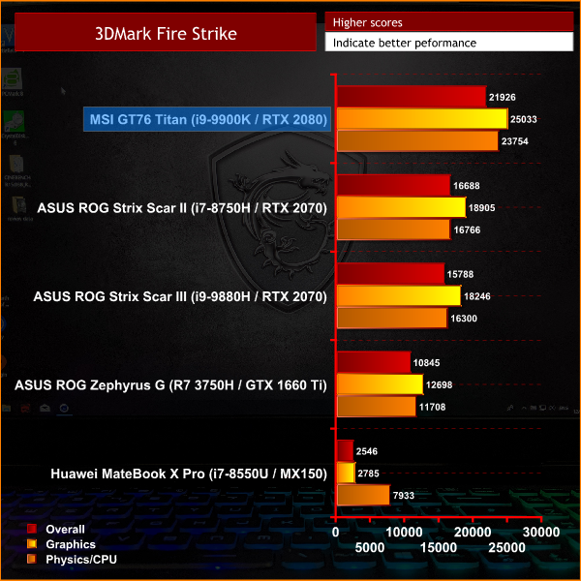
Task: Click the 'Indicate better peformance' caption
Action: 405,43
